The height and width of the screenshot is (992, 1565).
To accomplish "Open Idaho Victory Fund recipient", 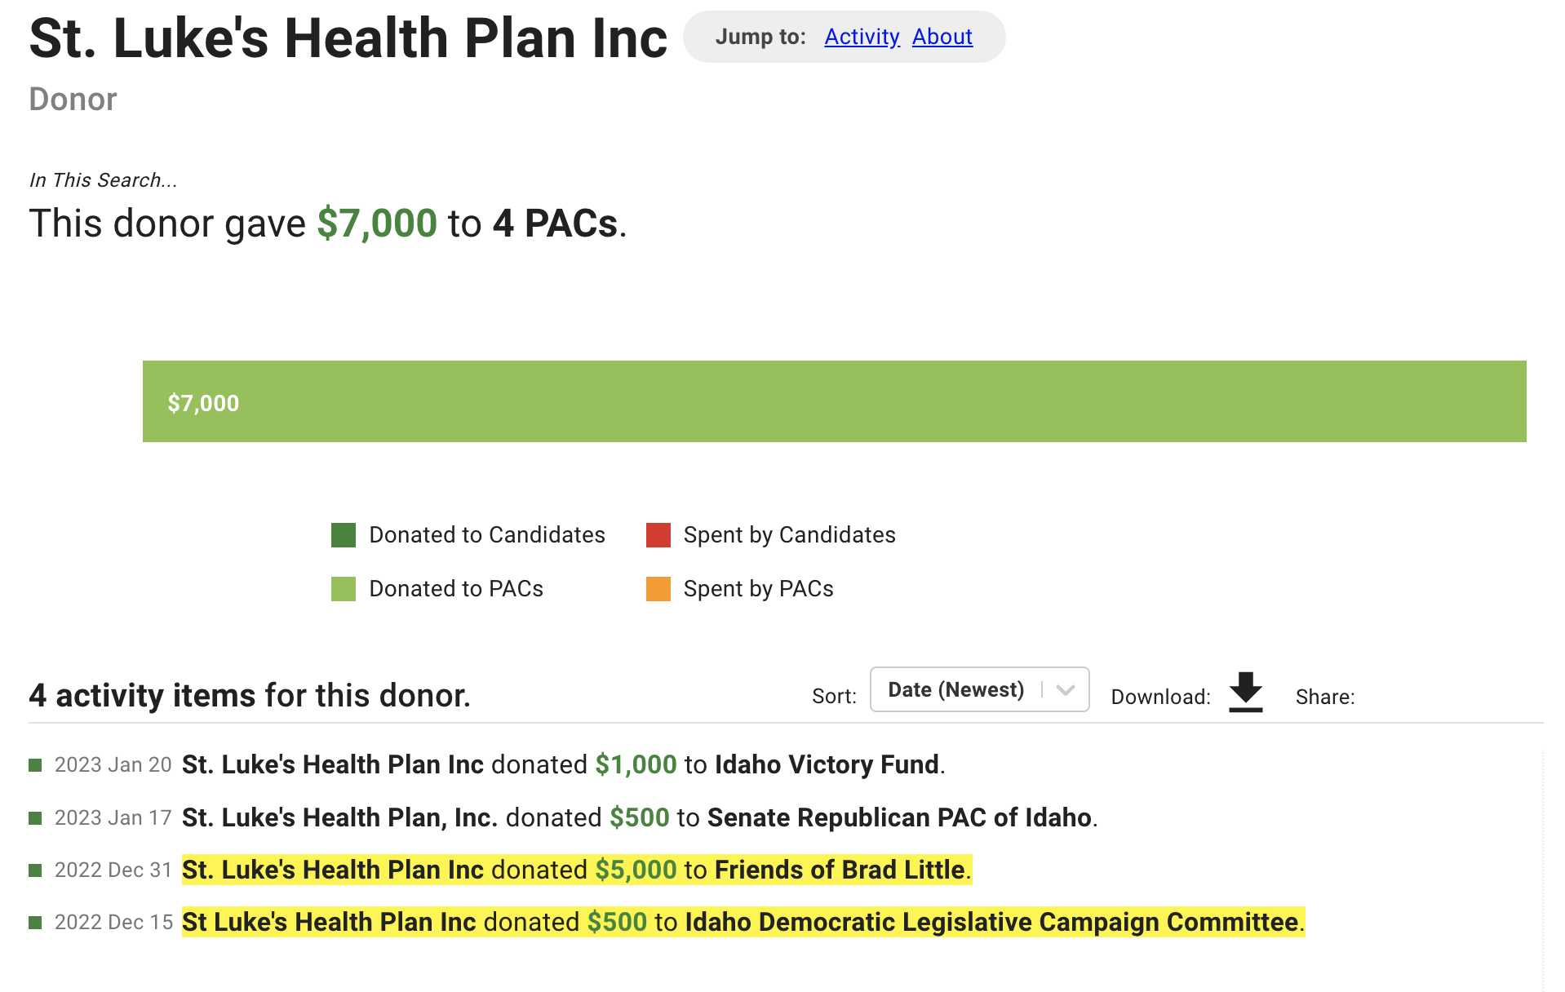I will point(827,765).
